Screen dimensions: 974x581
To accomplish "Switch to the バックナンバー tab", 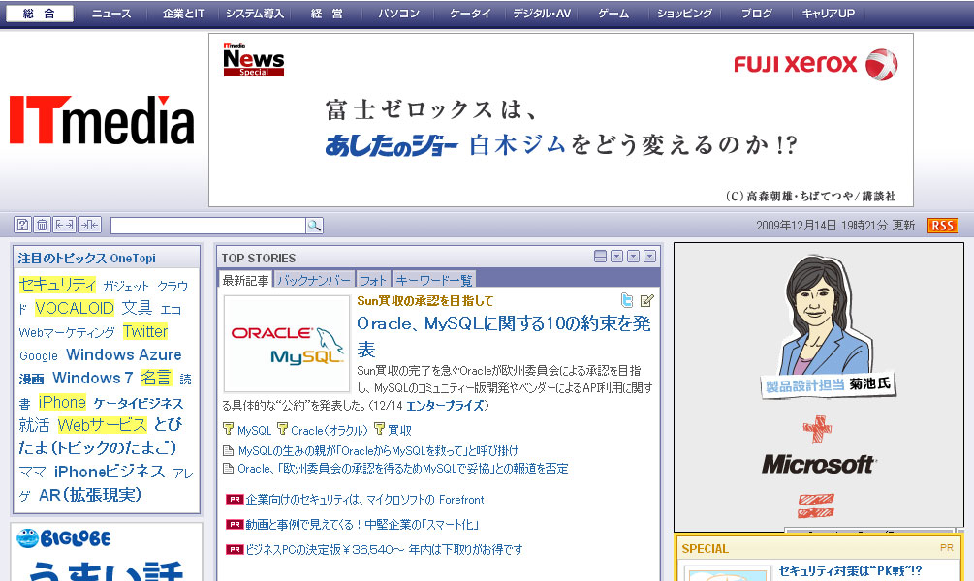I will tap(314, 280).
